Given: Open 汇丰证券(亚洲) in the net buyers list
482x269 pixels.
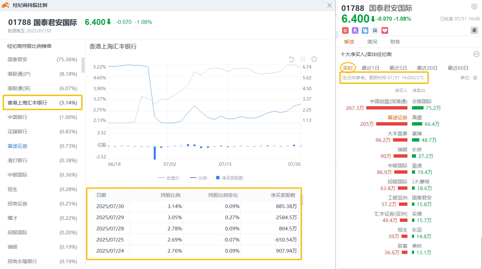Looking at the screenshot, I should coord(391,214).
